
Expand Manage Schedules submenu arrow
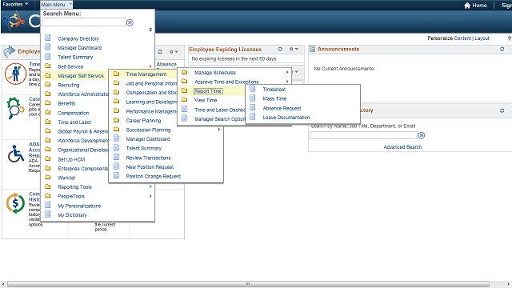pyautogui.click(x=287, y=72)
